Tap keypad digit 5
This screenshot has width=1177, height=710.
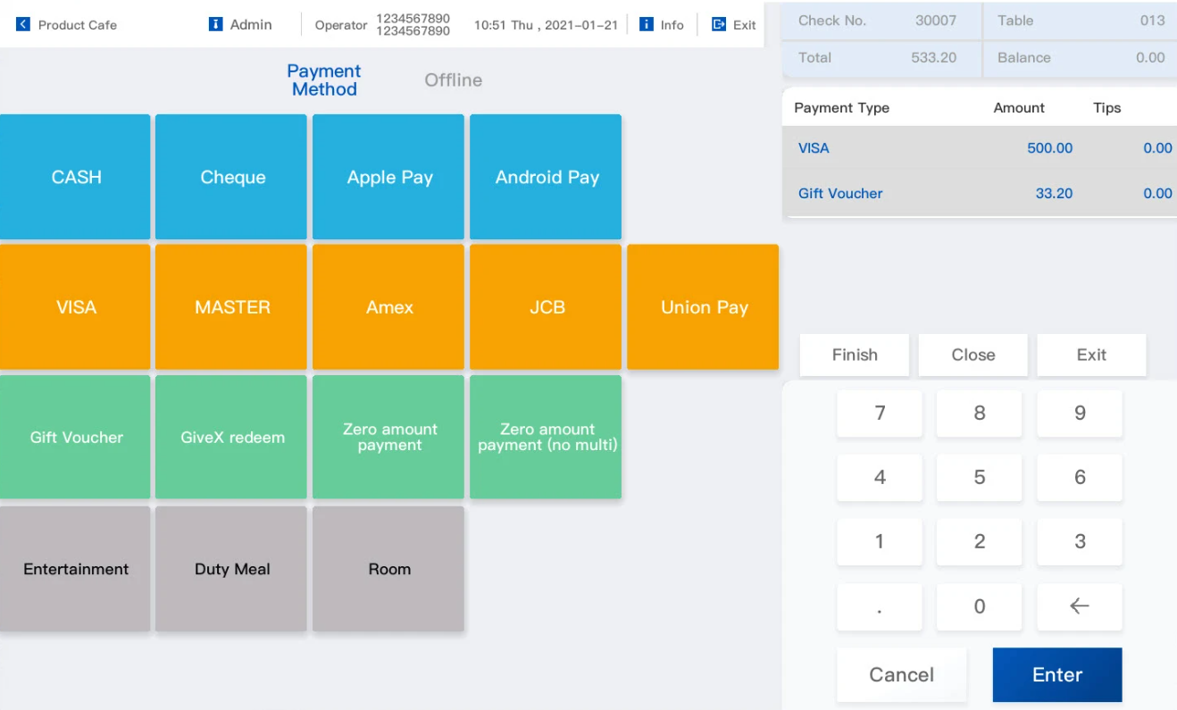(x=980, y=478)
